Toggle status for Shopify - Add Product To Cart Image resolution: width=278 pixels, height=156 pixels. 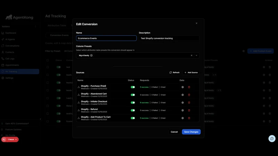(133, 118)
